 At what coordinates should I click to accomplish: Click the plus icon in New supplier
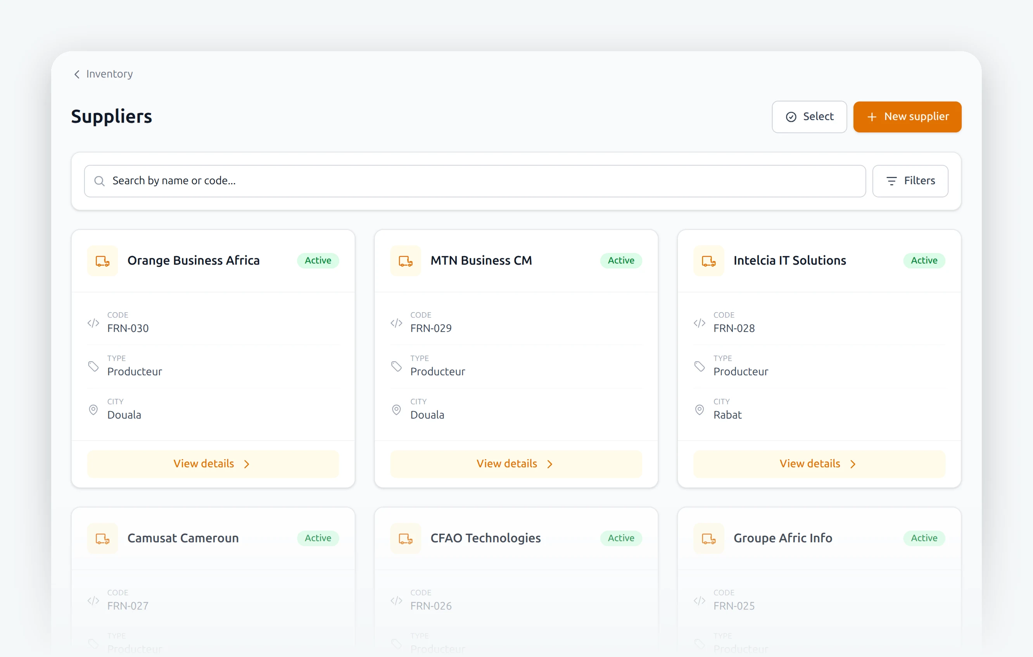point(871,117)
